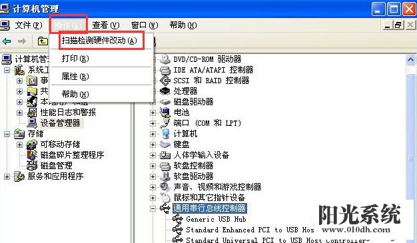This screenshot has height=243, width=417.
Task: Click the 设备管理器 tree icon
Action: (x=32, y=123)
